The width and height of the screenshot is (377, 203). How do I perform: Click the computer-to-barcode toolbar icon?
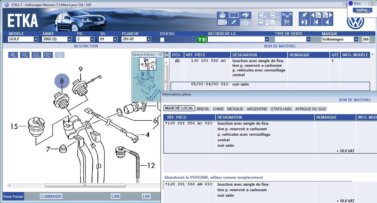tap(264, 22)
